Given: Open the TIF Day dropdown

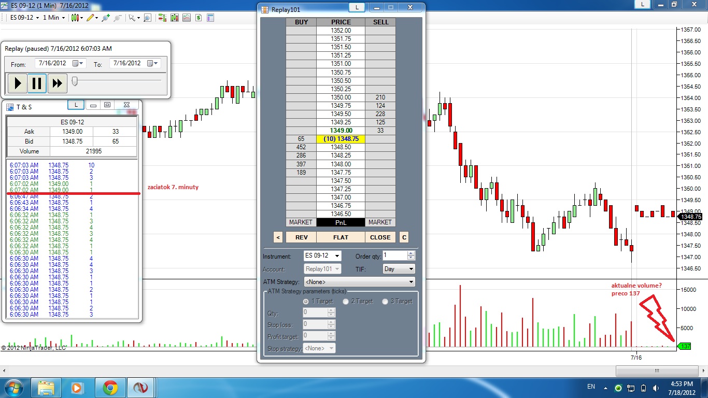Looking at the screenshot, I should click(399, 269).
